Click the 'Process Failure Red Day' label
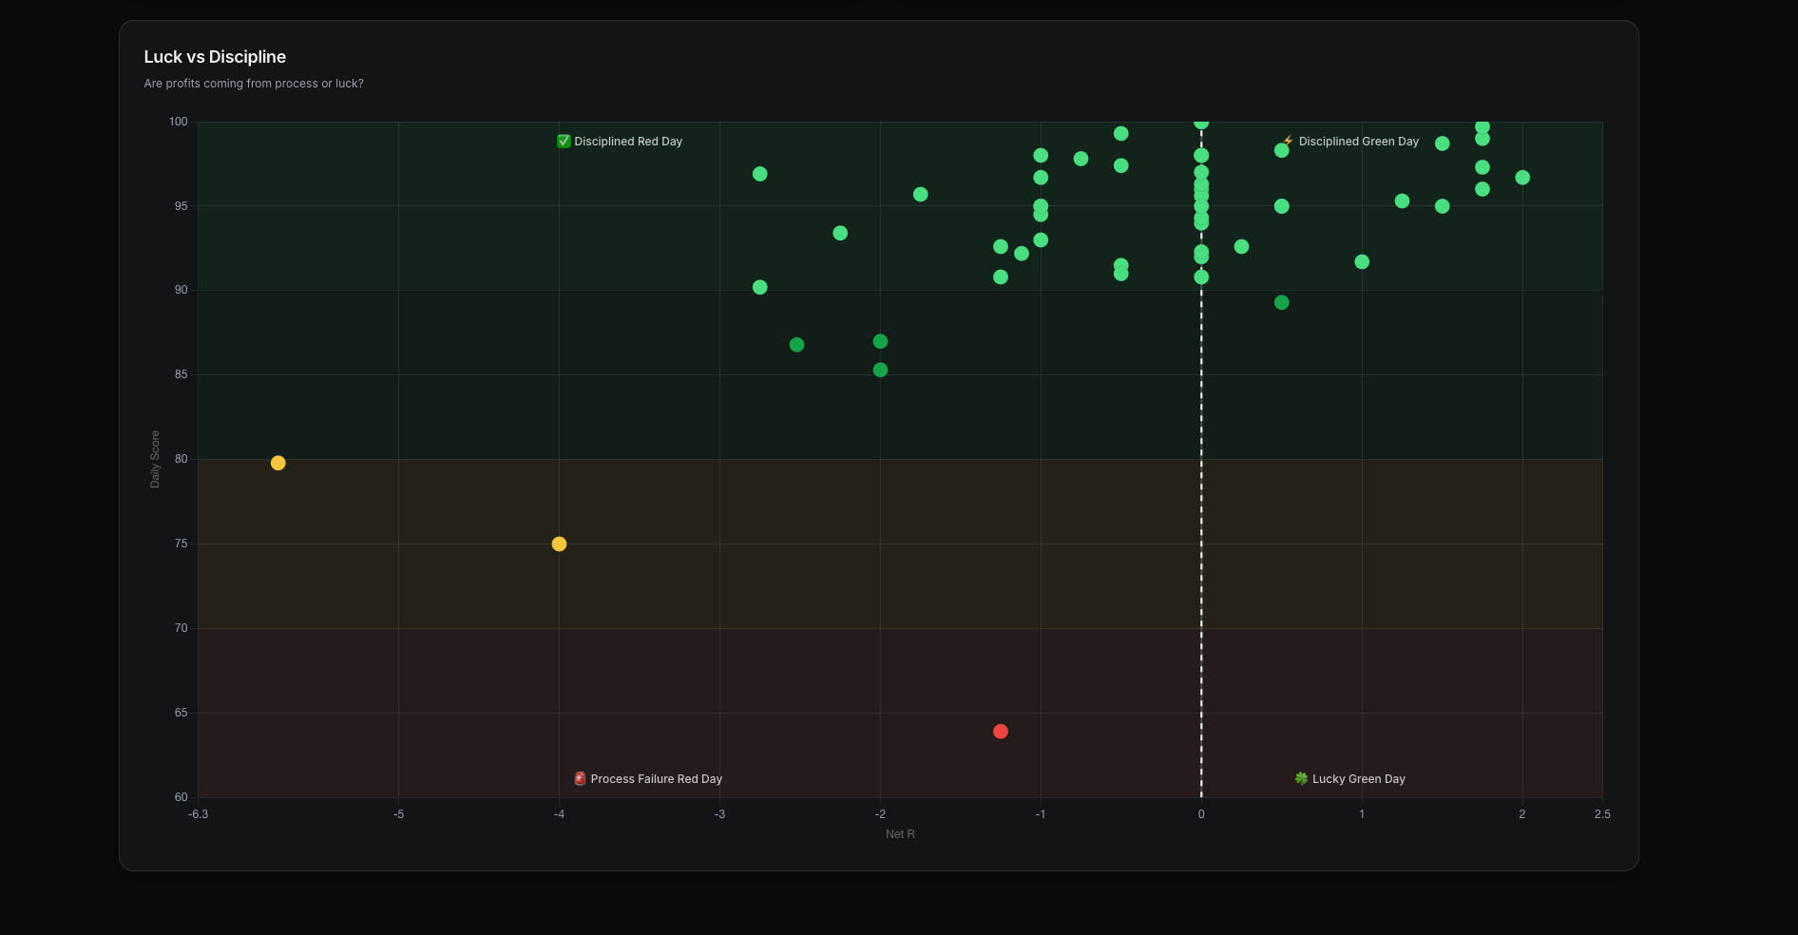Viewport: 1798px width, 935px height. 657,779
